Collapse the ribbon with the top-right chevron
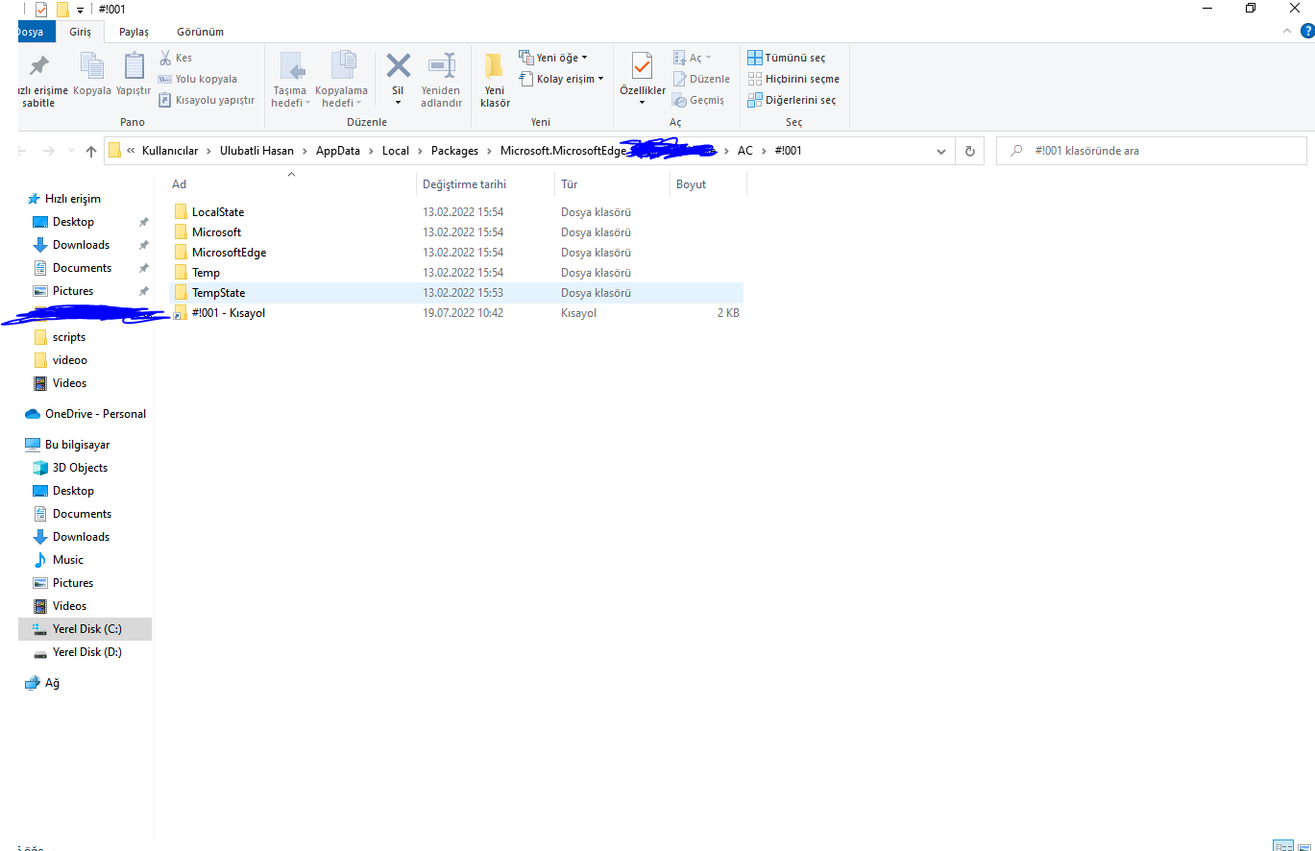This screenshot has height=851, width=1315. click(1289, 31)
